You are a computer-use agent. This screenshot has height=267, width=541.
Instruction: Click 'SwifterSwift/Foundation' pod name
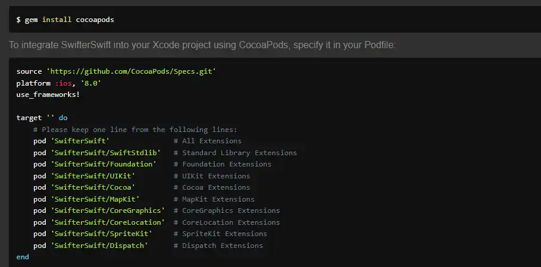pos(104,164)
